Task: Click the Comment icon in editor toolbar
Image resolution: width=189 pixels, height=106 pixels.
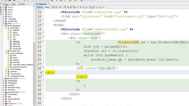Action: tap(103, 7)
